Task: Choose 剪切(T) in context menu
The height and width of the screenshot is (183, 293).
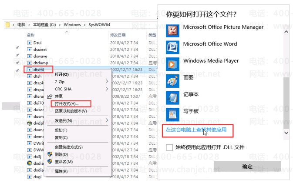Action: click(x=61, y=130)
